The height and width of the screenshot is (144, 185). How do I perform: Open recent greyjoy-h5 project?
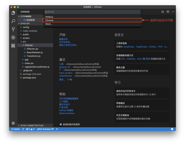65,67
